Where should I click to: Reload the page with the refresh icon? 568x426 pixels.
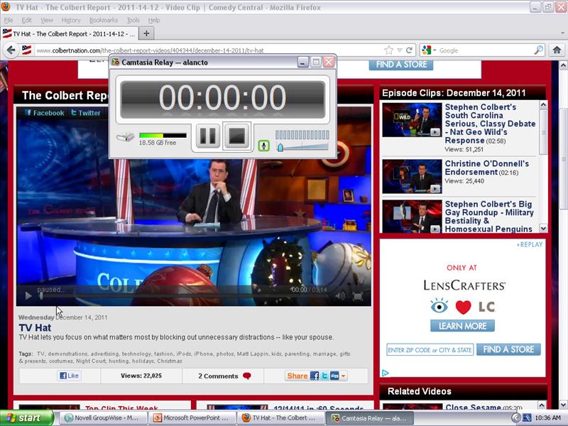coord(409,50)
